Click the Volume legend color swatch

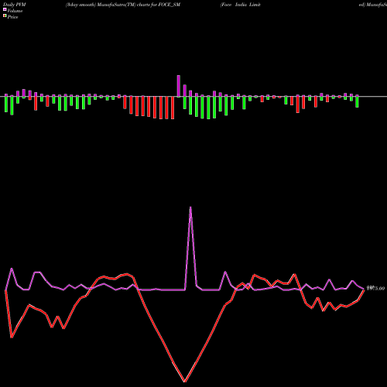pyautogui.click(x=5, y=9)
